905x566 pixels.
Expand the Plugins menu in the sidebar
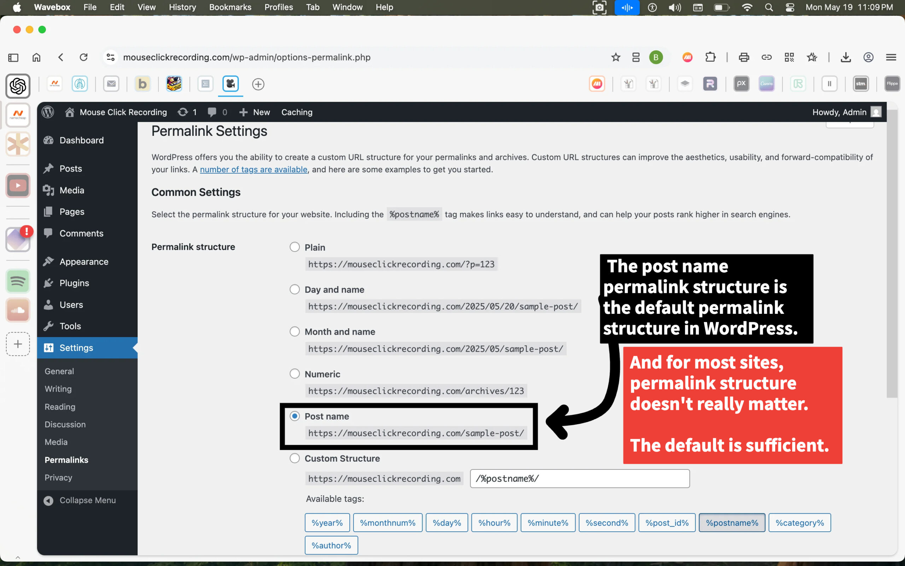[74, 283]
